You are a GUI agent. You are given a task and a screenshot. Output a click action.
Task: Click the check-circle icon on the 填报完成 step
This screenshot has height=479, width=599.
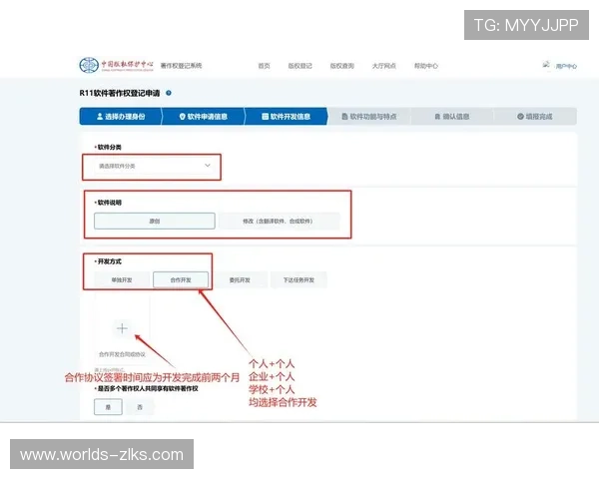point(520,116)
